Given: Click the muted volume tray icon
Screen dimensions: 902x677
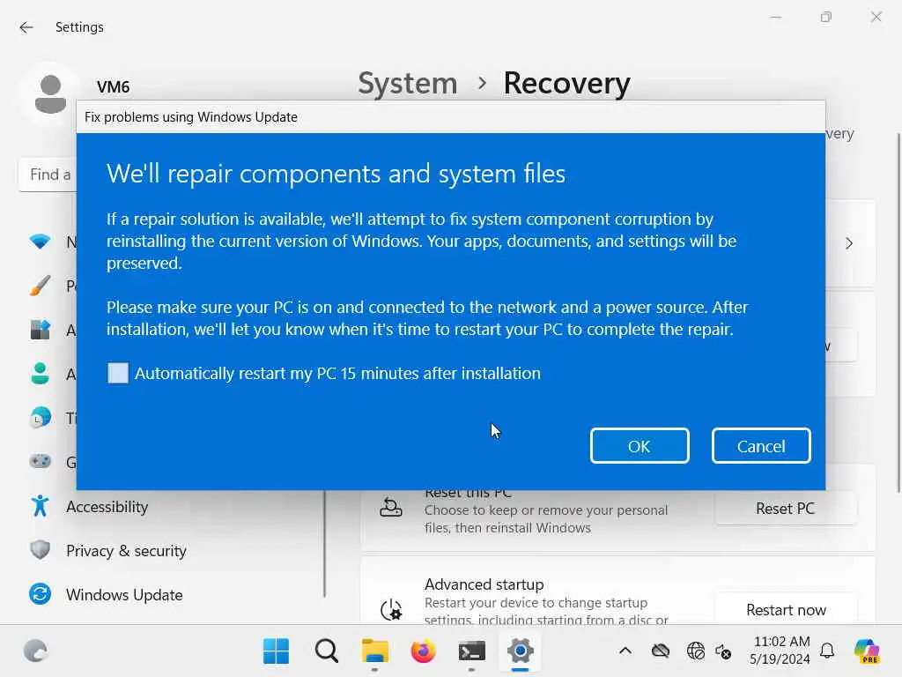Looking at the screenshot, I should pyautogui.click(x=723, y=651).
